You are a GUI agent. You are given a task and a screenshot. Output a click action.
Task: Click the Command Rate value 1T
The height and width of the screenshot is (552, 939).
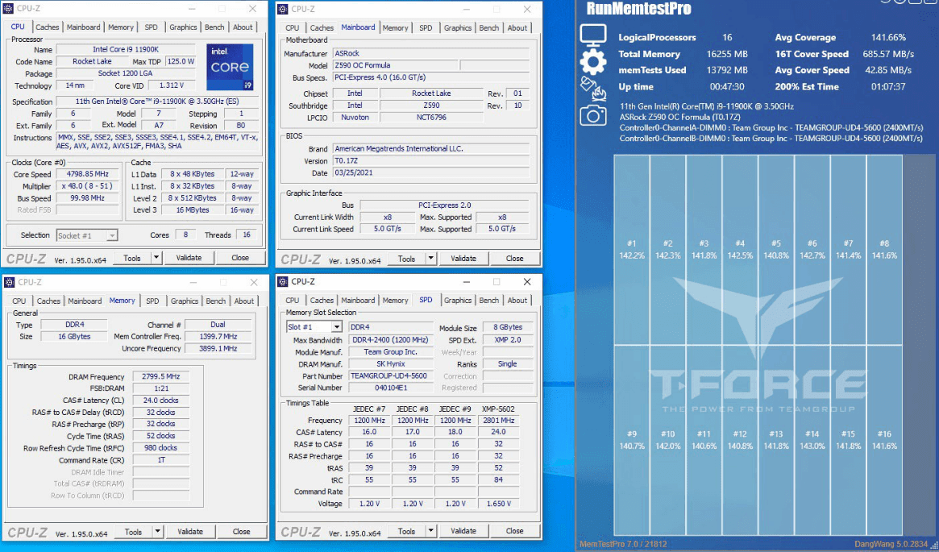tap(160, 460)
